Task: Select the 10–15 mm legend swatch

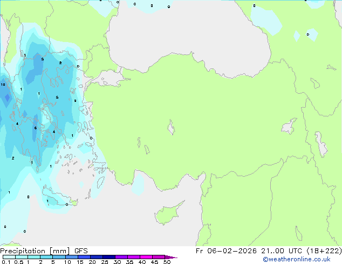Action: point(71,257)
